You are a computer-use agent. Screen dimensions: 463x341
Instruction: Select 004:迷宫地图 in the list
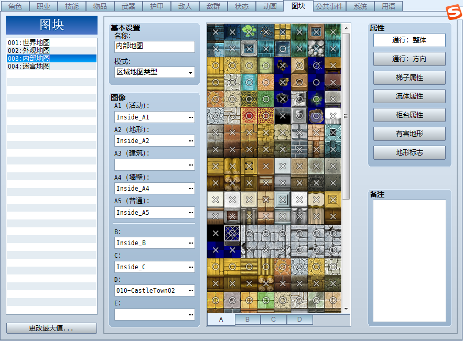pos(52,66)
